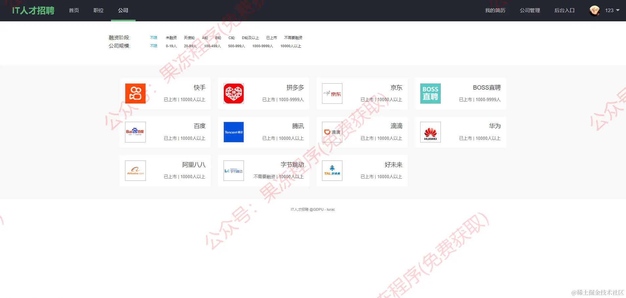Go to the 首页 home tab
626x298 pixels.
(x=74, y=11)
